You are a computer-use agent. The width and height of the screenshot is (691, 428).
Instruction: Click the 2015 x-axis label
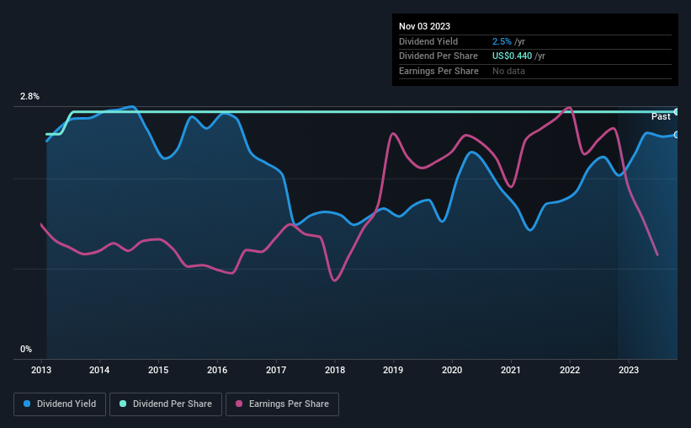click(158, 370)
